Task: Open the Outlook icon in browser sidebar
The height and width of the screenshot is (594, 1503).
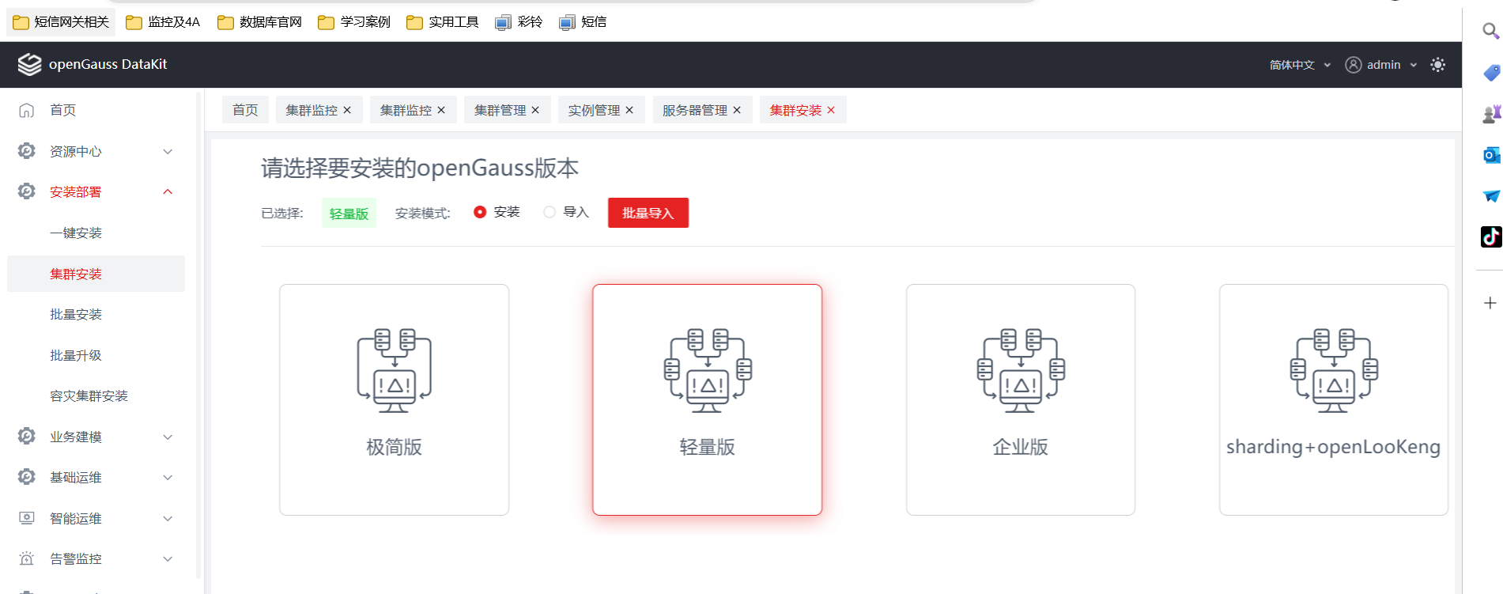Action: (1491, 155)
